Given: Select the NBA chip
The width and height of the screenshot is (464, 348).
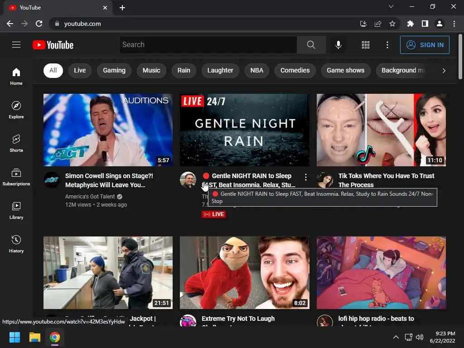Looking at the screenshot, I should point(257,70).
